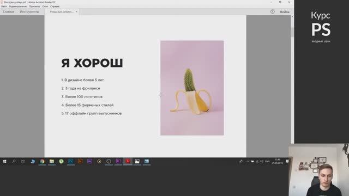This screenshot has width=349, height=196.
Task: Click the line "4. Более 15 фирменых стилей"
Action: pyautogui.click(x=87, y=105)
